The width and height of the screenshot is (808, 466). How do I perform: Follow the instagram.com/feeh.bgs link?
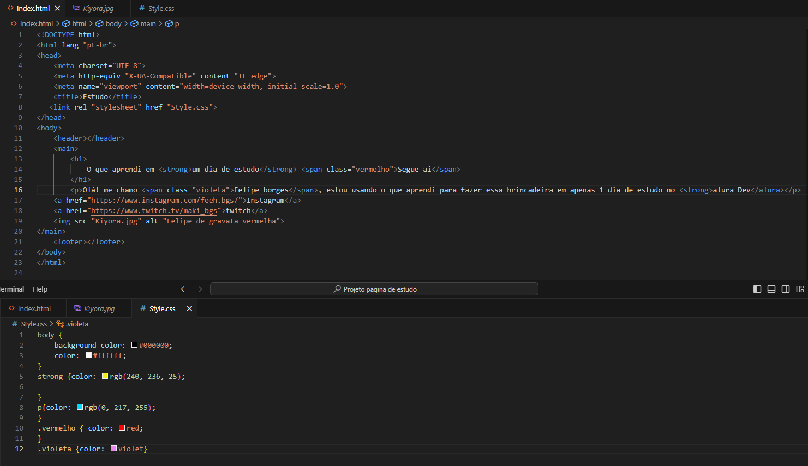[165, 200]
